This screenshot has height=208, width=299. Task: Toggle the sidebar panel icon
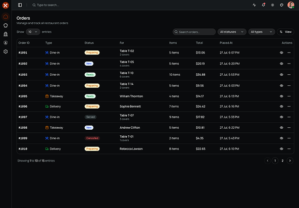tap(20, 5)
